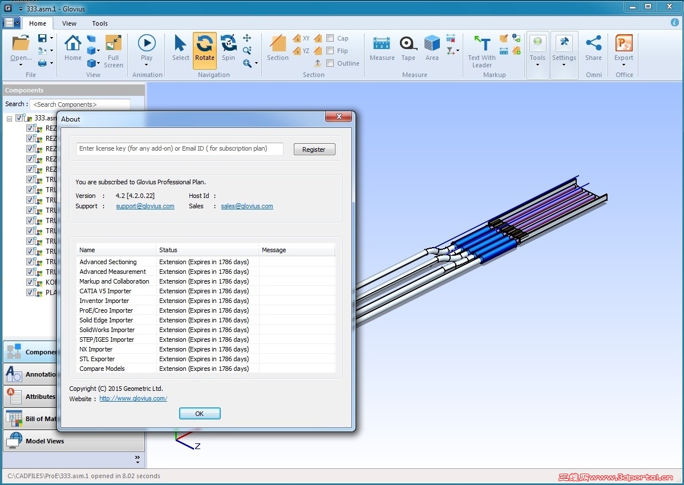Choose the Select arrow tool

[180, 43]
